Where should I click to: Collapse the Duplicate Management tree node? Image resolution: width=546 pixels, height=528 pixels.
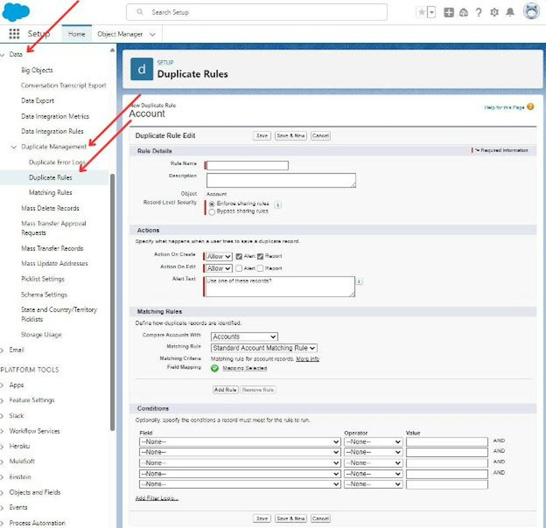(14, 147)
